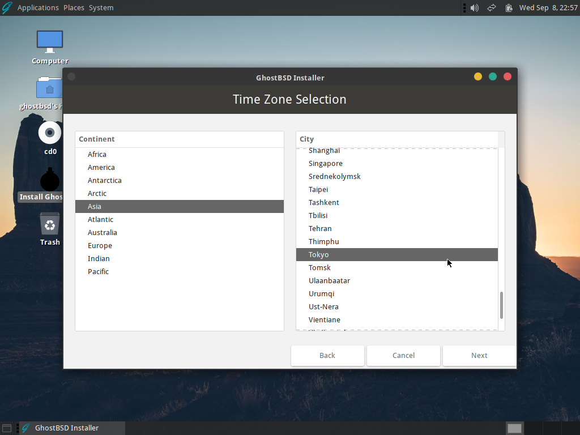The image size is (580, 435).
Task: Click the volume speaker icon in panel
Action: pos(475,8)
